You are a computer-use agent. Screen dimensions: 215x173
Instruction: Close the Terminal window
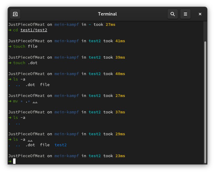click(200, 14)
